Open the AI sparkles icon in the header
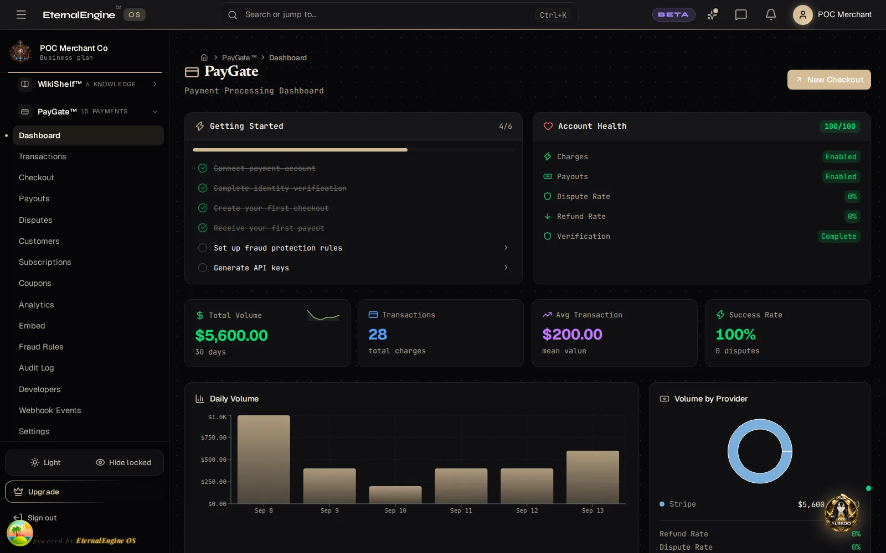The width and height of the screenshot is (886, 553). [712, 14]
